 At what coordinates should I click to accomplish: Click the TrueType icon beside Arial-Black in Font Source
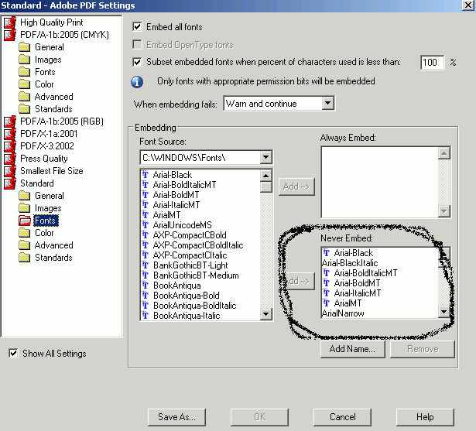pyautogui.click(x=146, y=175)
